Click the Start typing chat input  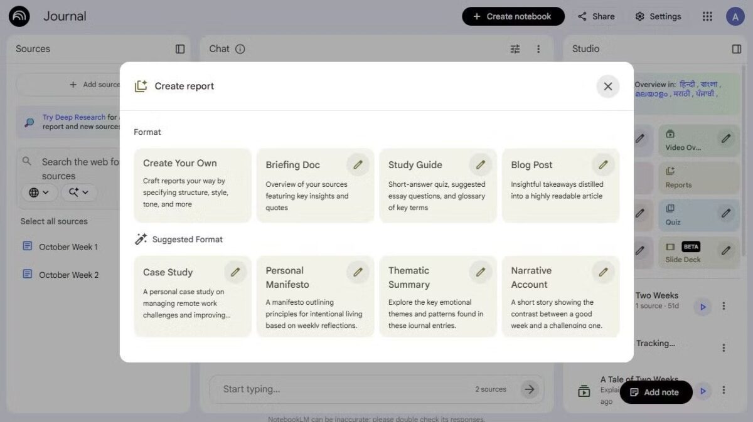[339, 389]
